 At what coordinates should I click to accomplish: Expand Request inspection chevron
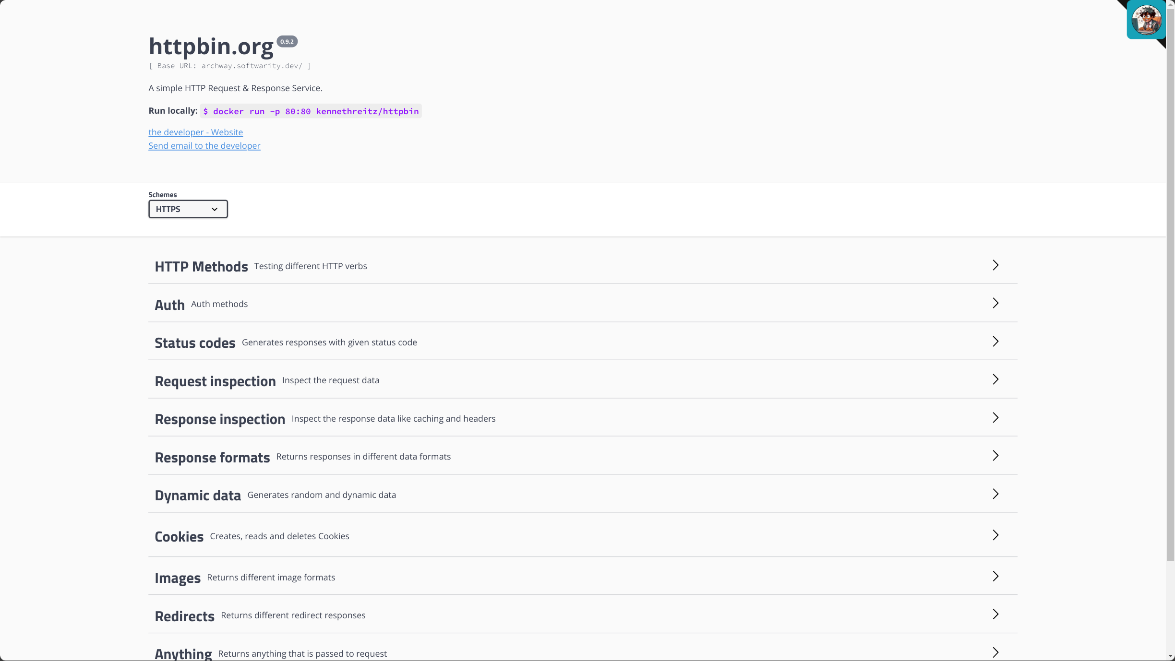[x=995, y=379]
